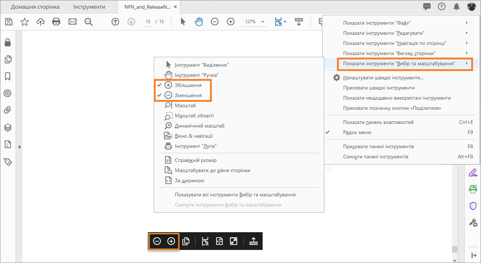Click the fit-to-width icon in the floating toolbar
Image resolution: width=481 pixels, height=263 pixels.
click(205, 241)
